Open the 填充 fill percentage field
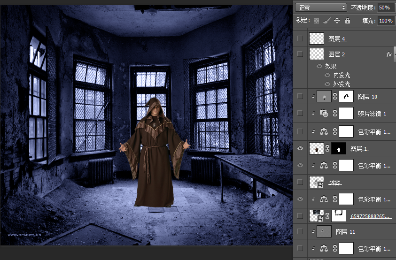Image resolution: width=396 pixels, height=260 pixels. pyautogui.click(x=386, y=21)
